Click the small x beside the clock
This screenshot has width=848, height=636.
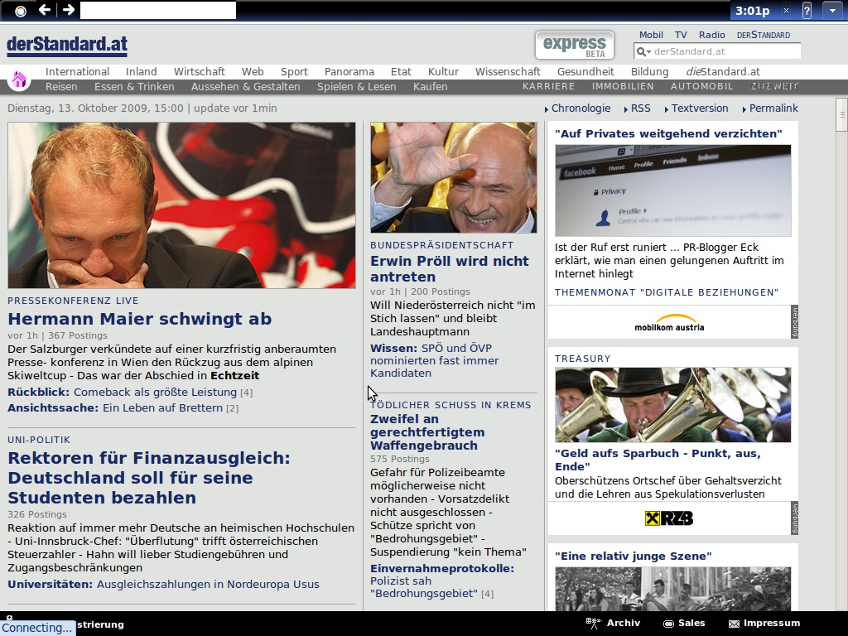click(787, 10)
